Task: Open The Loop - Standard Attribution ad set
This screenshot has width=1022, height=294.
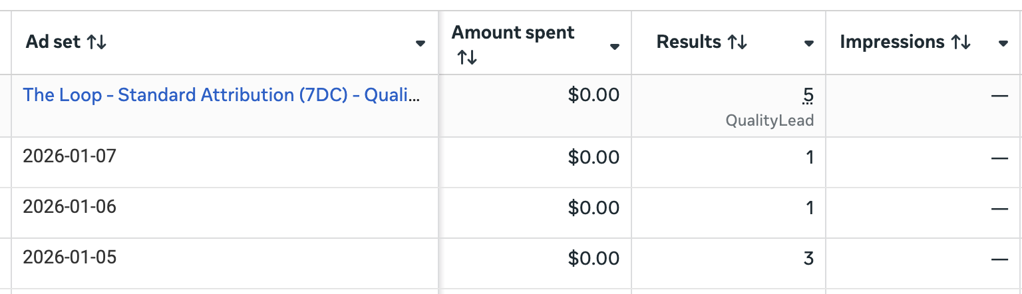Action: (x=221, y=95)
